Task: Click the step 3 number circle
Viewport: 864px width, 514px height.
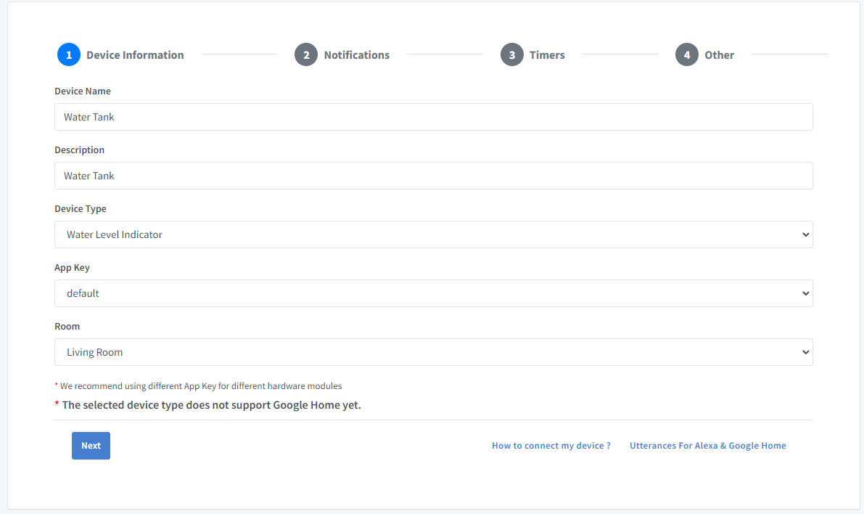Action: pyautogui.click(x=512, y=54)
